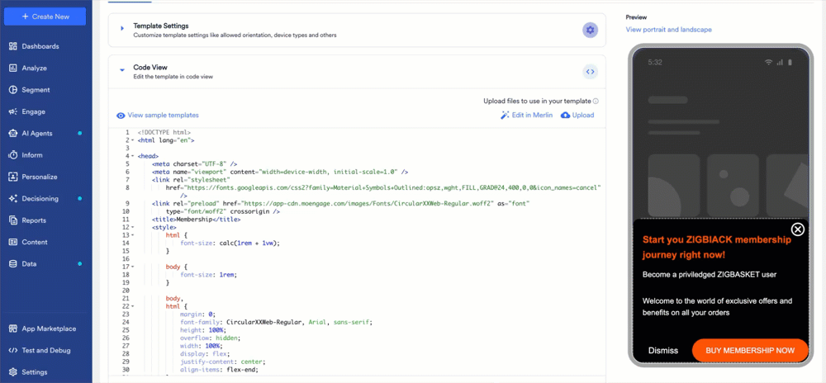
Task: Click the AI Agents robot icon
Action: coord(13,133)
